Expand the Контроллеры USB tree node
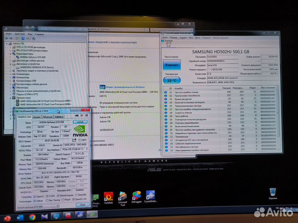The width and height of the screenshot is (298, 223). point(10,81)
